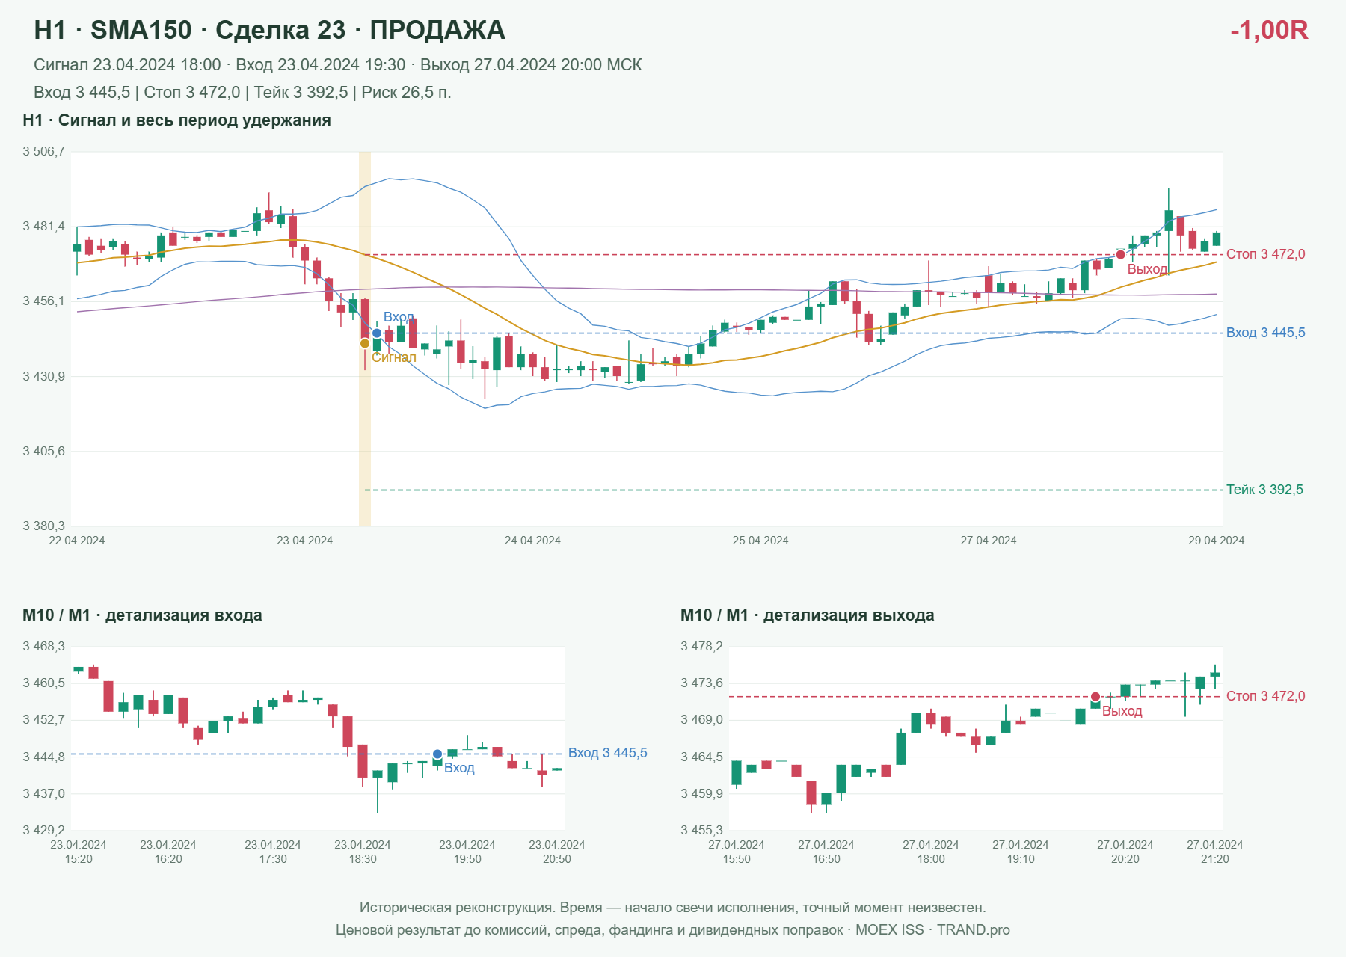Select the '3 405,6' price axis label
The image size is (1346, 957).
pos(43,452)
